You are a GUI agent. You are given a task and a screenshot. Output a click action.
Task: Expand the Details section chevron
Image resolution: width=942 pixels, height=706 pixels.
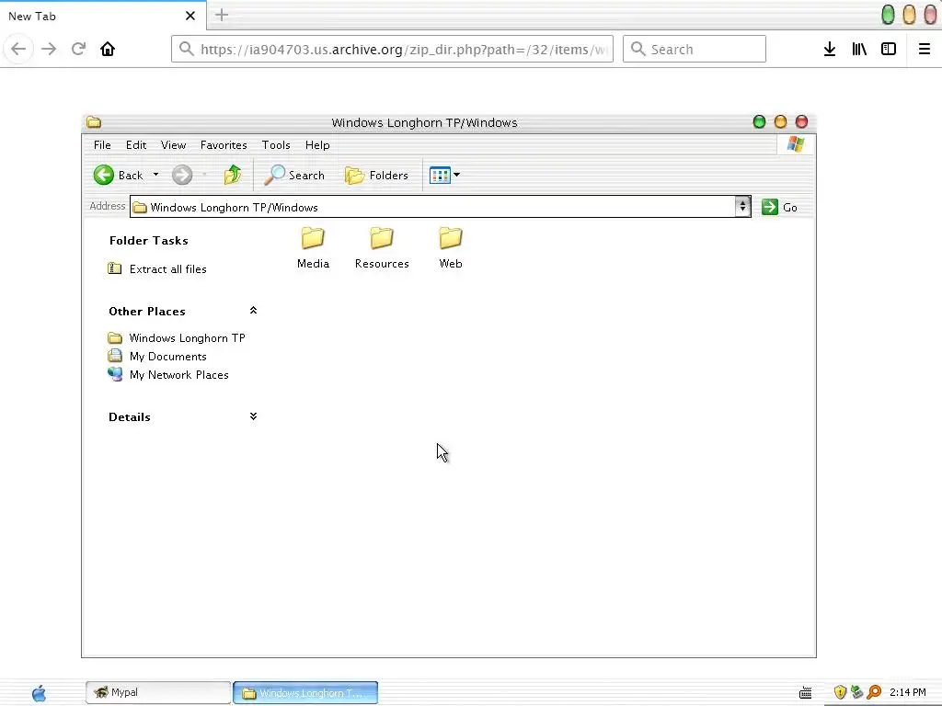pos(253,416)
